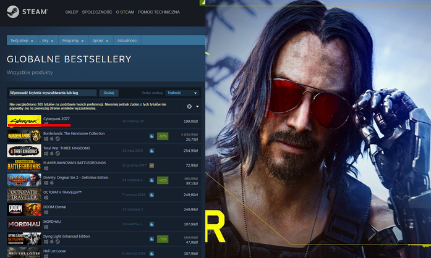Open the Hell Let Loose title link
Image resolution: width=431 pixels, height=258 pixels.
pyautogui.click(x=54, y=251)
